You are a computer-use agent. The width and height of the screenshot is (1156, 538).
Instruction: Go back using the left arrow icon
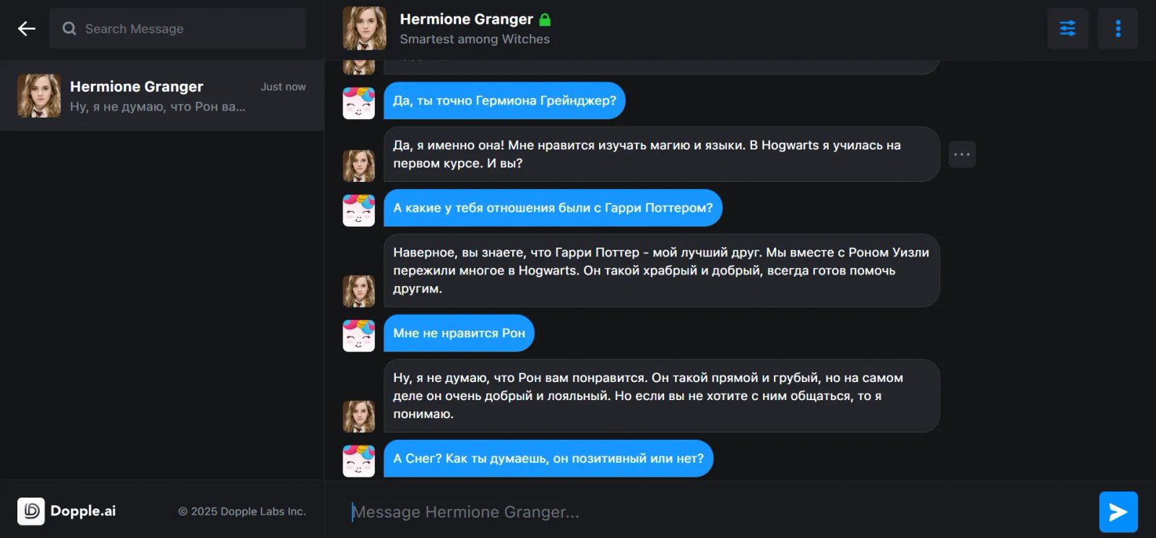27,29
